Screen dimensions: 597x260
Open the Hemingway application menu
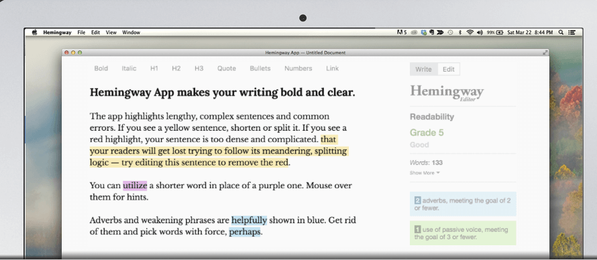(x=57, y=33)
